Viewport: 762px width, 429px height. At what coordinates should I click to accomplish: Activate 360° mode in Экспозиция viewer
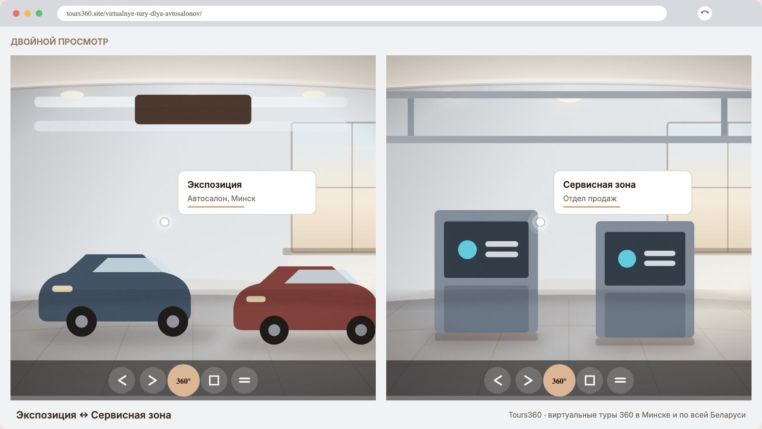click(183, 380)
